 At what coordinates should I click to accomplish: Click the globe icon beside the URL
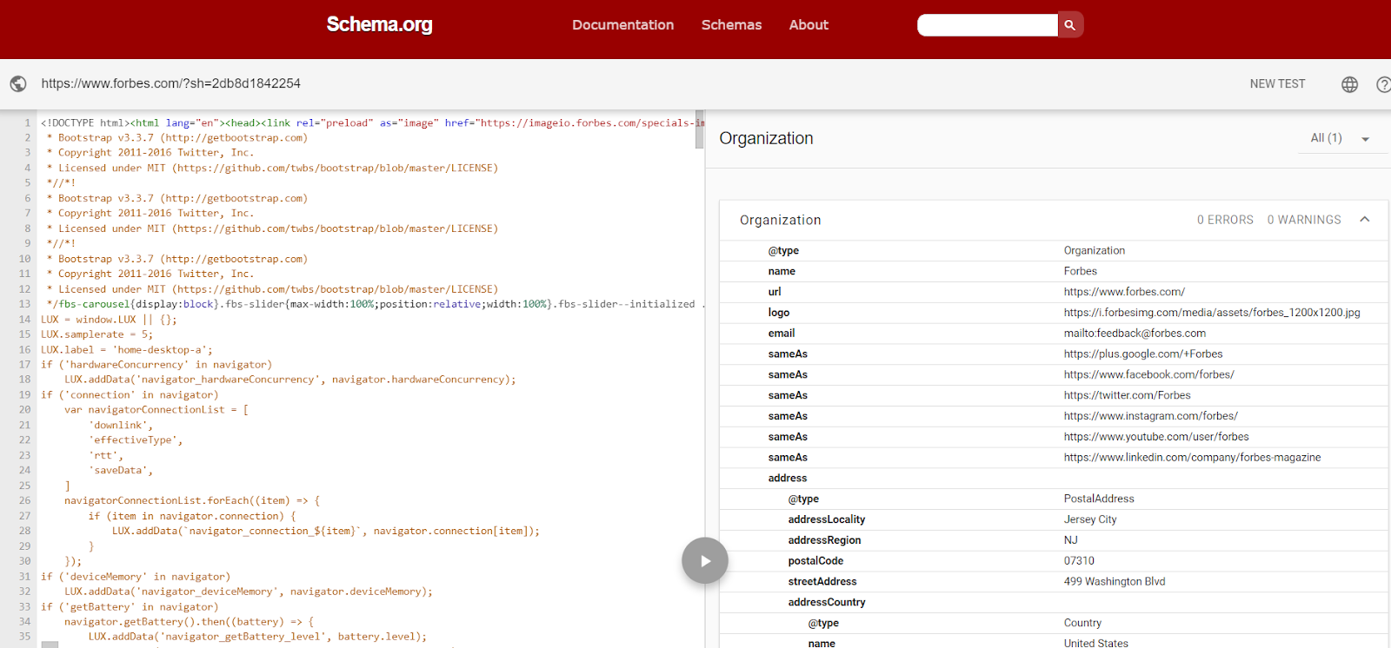click(x=18, y=83)
